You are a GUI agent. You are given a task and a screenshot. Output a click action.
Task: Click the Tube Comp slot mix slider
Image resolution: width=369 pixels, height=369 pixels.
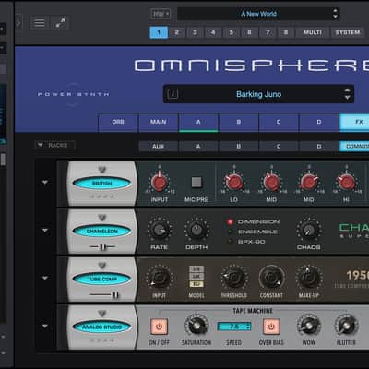(104, 294)
